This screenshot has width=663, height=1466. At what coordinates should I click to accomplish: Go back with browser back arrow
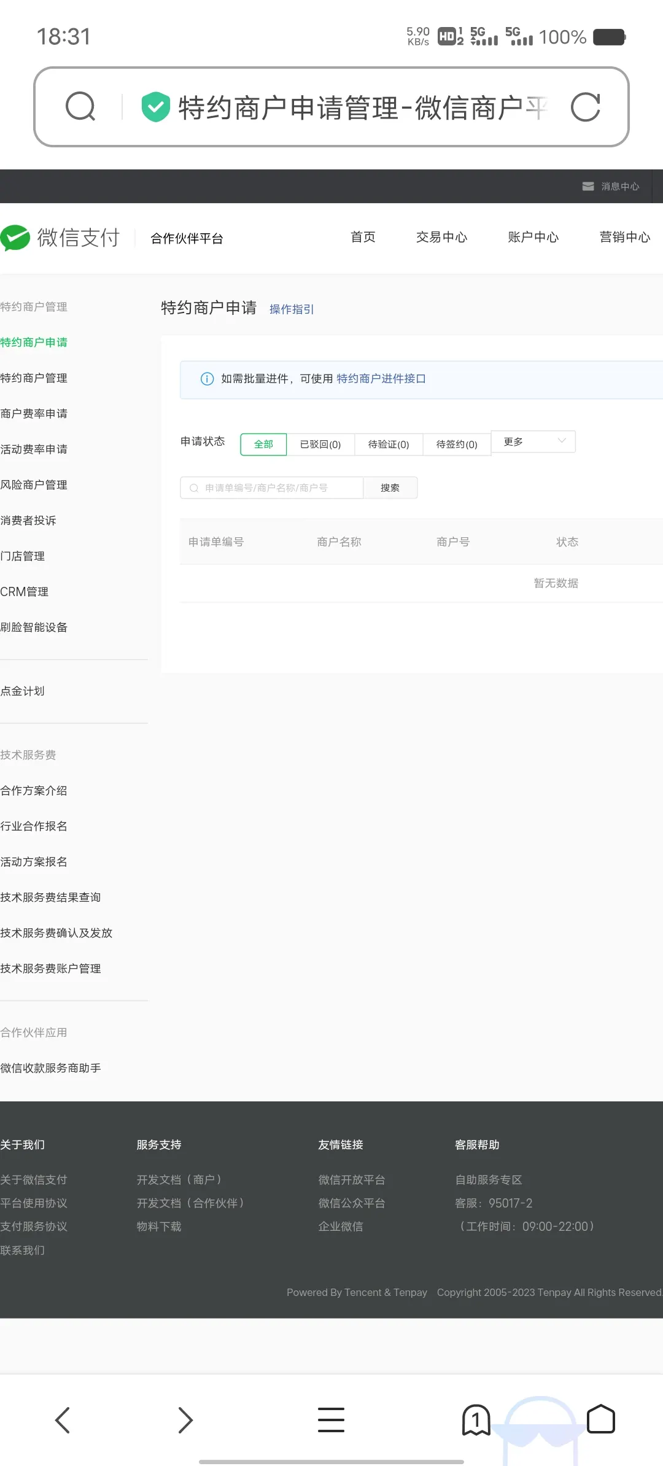point(63,1420)
